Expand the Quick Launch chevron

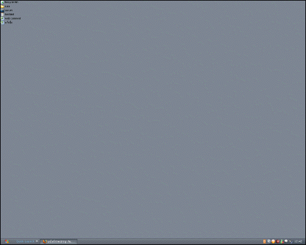(x=37, y=241)
